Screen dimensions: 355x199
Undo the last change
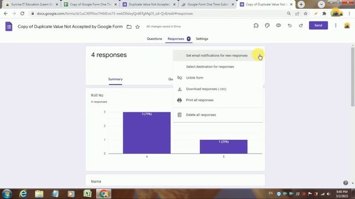tap(290, 25)
